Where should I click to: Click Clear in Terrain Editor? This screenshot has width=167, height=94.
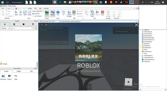[x=16, y=77]
